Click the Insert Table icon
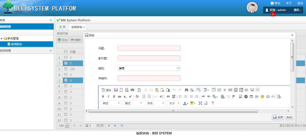Screen dimensions: 306x136 (x=251, y=97)
